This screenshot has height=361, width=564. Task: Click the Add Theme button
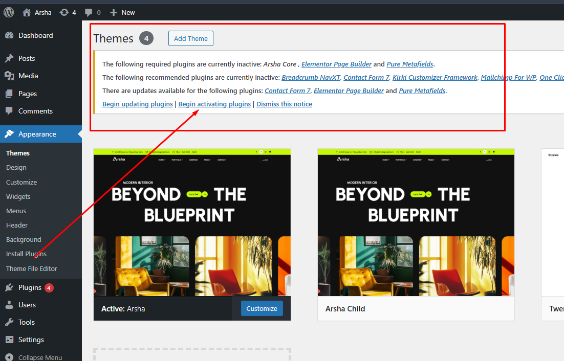(x=190, y=38)
